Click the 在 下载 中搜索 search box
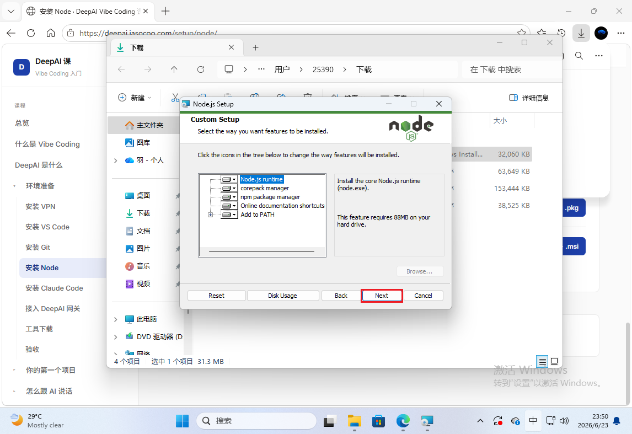The image size is (632, 434). pyautogui.click(x=510, y=69)
